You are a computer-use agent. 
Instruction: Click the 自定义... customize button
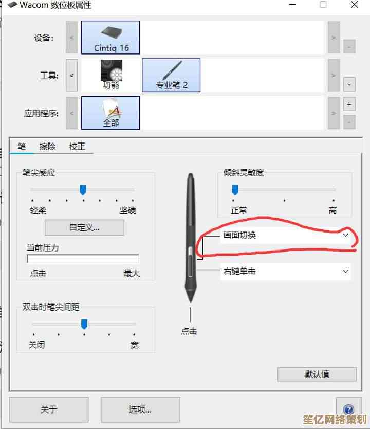tap(84, 227)
